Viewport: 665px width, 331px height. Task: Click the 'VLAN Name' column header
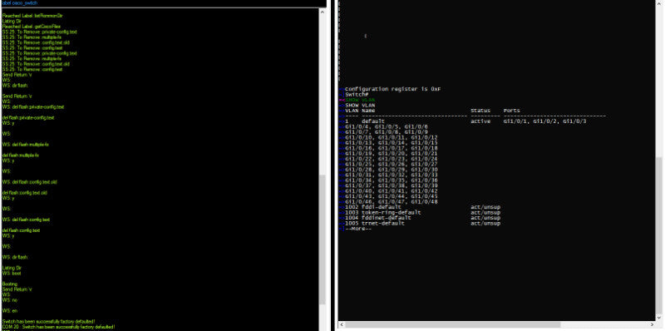coord(360,111)
